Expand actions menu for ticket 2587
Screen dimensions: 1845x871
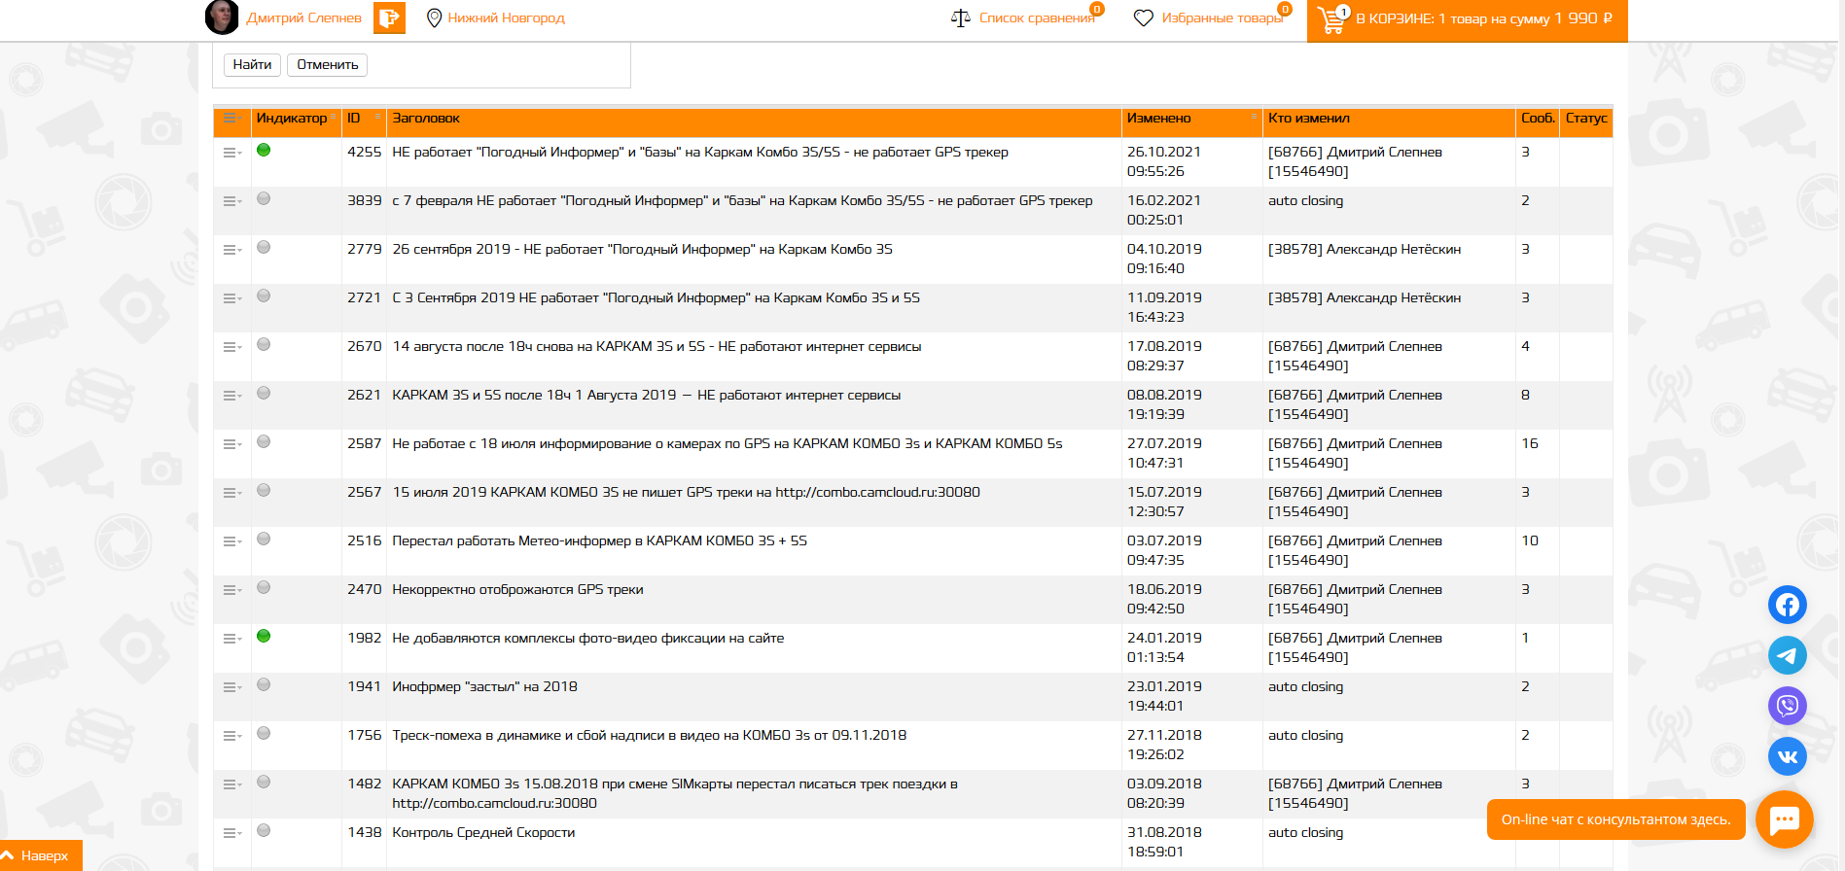(x=231, y=444)
